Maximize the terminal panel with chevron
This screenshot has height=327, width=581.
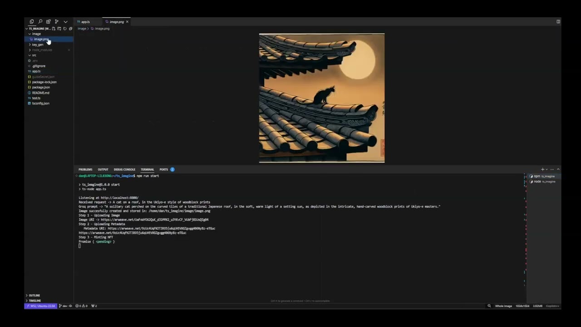558,169
